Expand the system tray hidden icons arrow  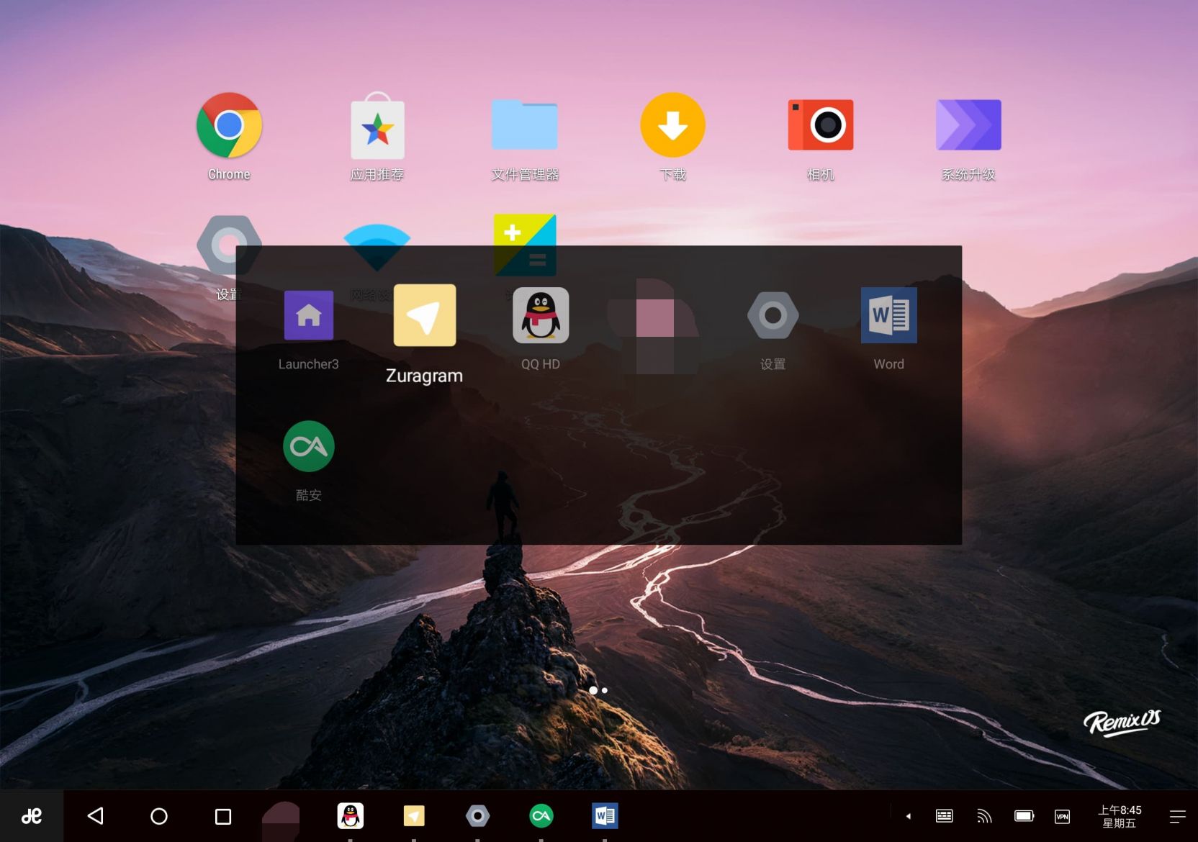point(909,816)
